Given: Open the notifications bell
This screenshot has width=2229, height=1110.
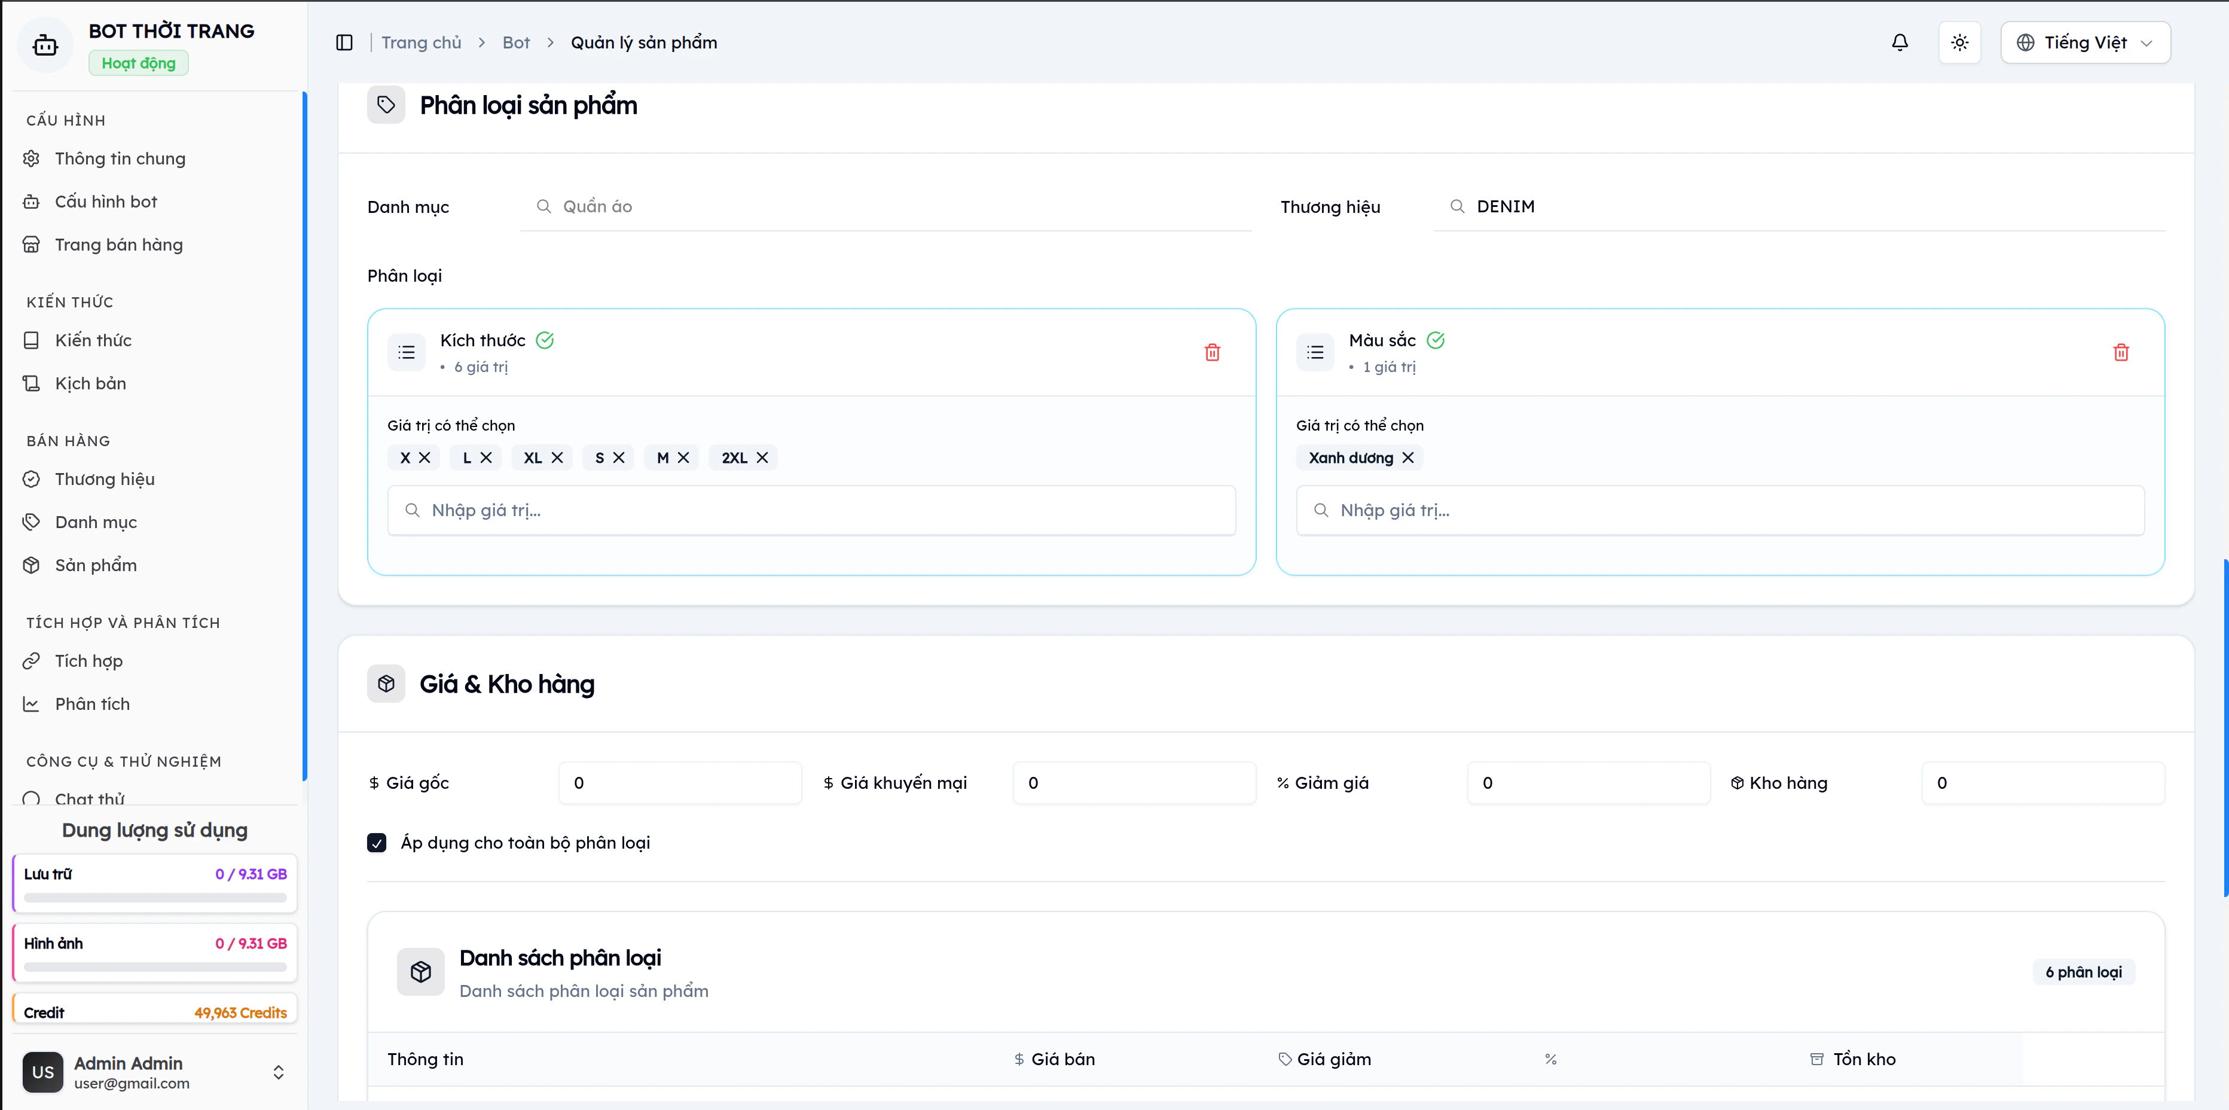Looking at the screenshot, I should tap(1900, 42).
